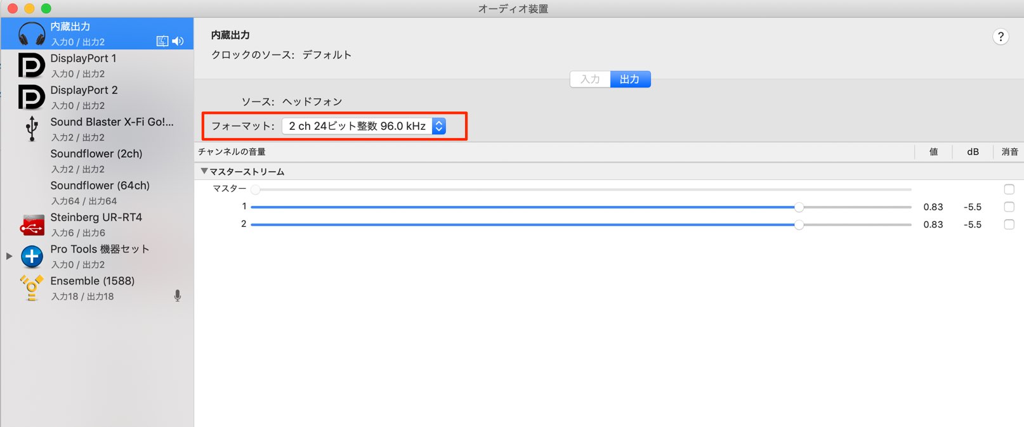
Task: Close the オーディオ装置 window with red button
Action: click(13, 8)
